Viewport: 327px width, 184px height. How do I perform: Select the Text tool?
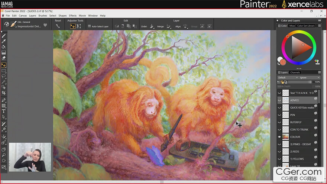coord(4,111)
